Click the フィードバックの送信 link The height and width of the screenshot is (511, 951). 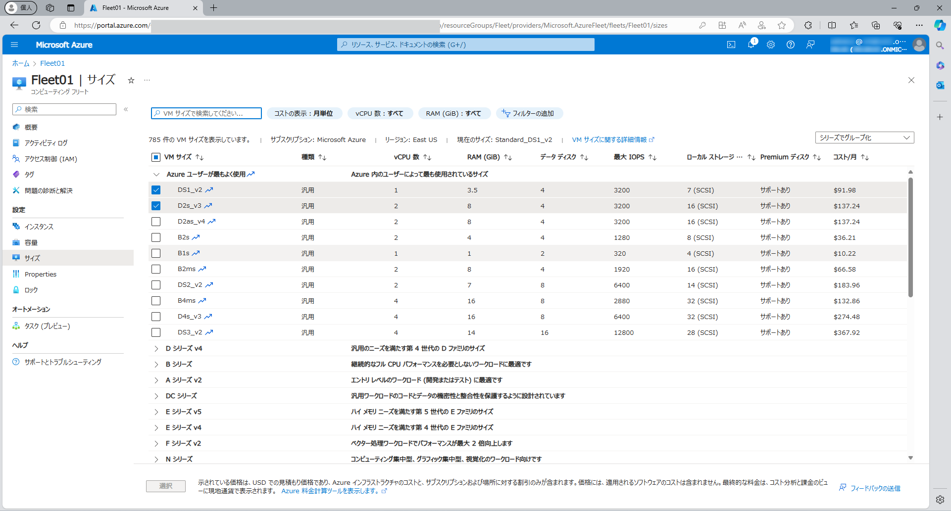[x=870, y=488]
